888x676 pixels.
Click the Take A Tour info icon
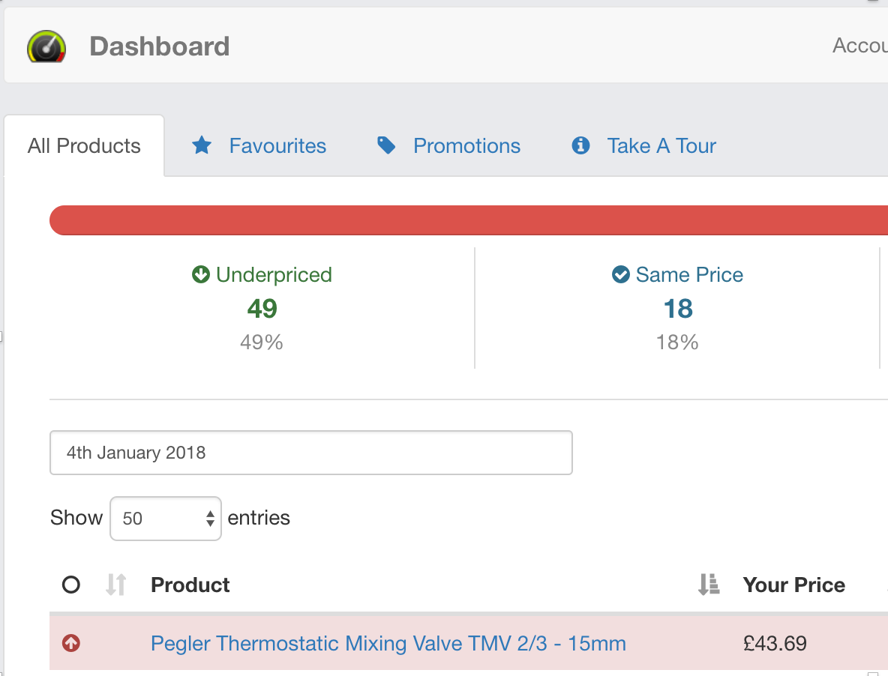coord(580,145)
